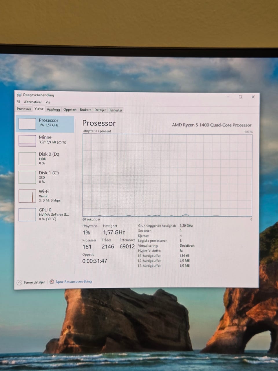This screenshot has height=371, width=278.
Task: Select the Wi-Fi activity graph thumbnail
Action: (x=27, y=196)
